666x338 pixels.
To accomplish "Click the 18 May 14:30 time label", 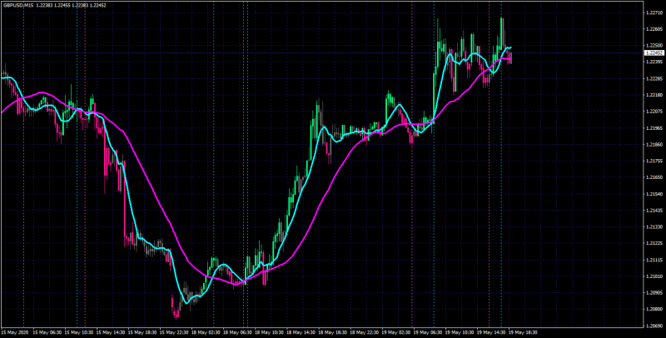I will tap(301, 331).
